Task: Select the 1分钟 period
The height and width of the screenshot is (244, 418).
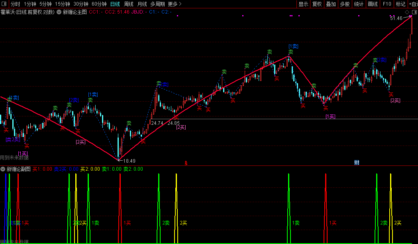Action: (x=30, y=4)
